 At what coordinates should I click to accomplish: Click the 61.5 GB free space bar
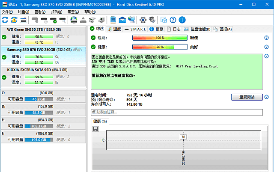pyautogui.click(x=39, y=113)
